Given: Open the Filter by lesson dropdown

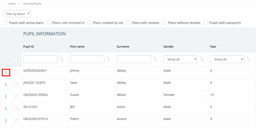Looking at the screenshot, I should point(17,14).
